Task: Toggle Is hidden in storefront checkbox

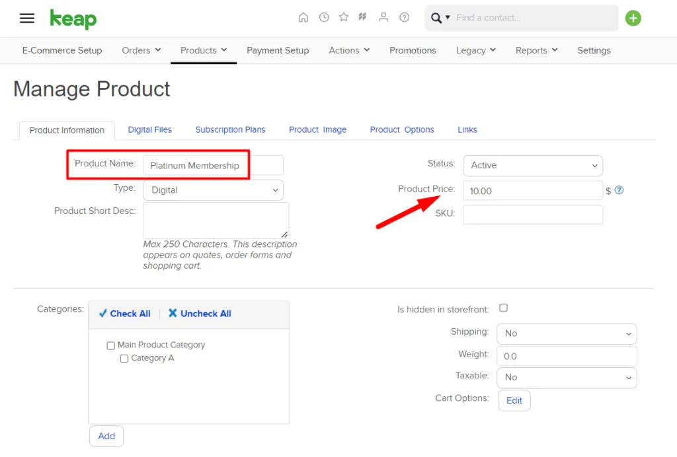Action: [x=503, y=308]
